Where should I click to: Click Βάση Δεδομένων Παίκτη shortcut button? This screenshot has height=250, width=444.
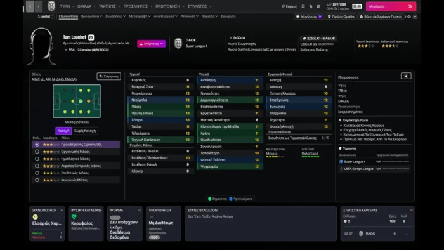381,16
